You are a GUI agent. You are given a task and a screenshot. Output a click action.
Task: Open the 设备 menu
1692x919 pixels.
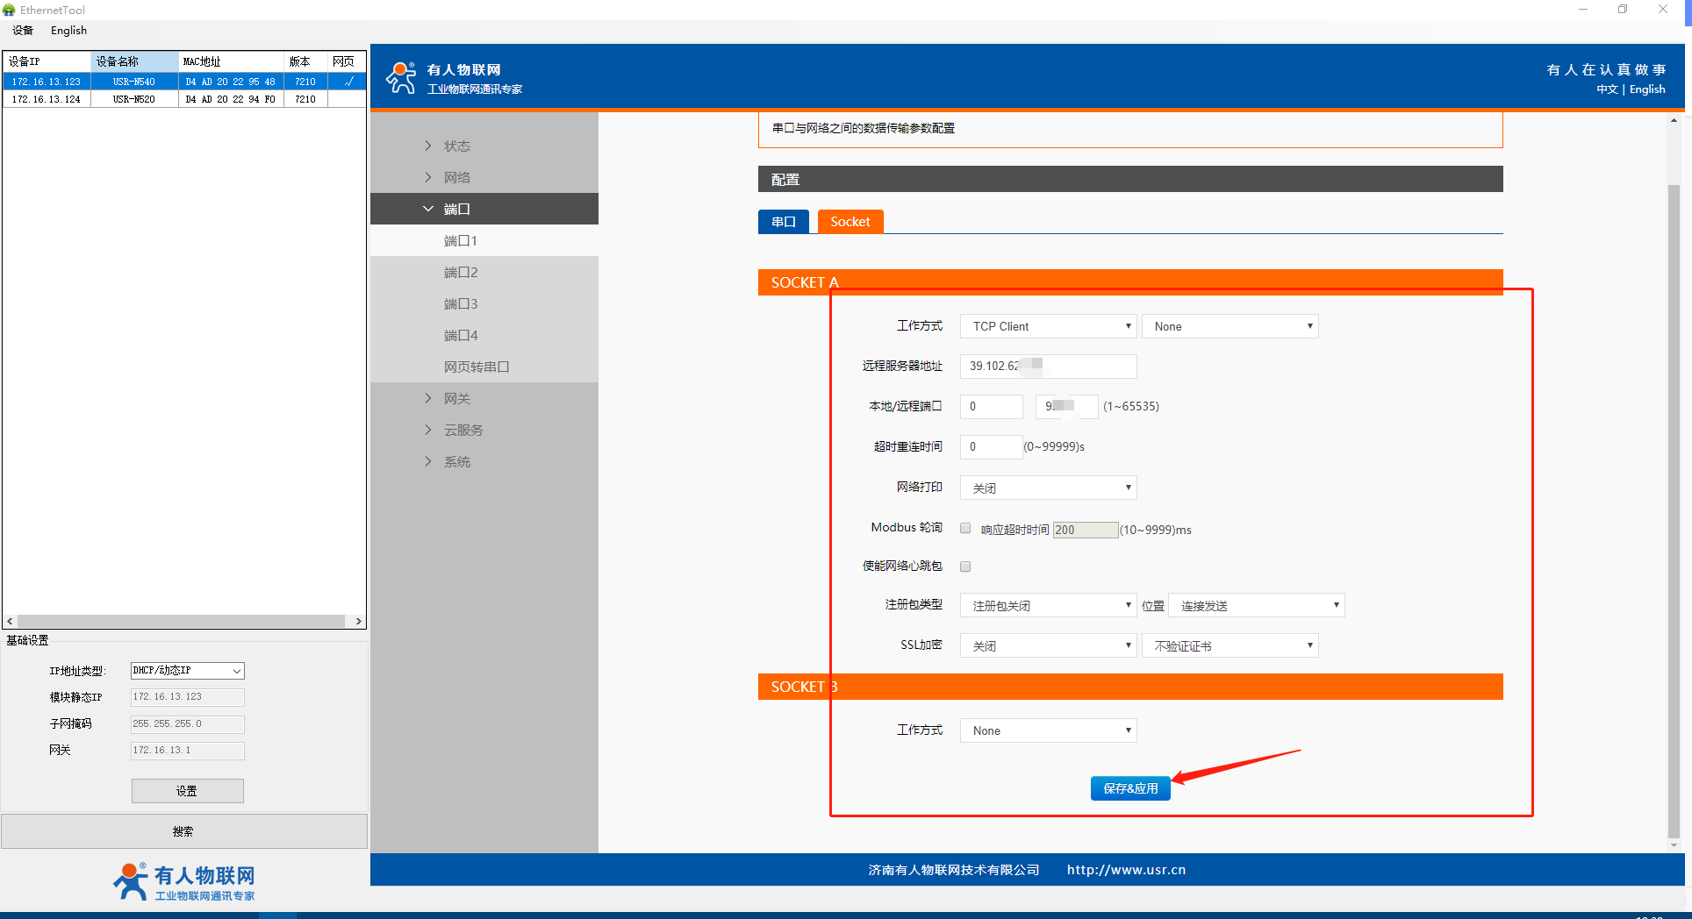[23, 31]
